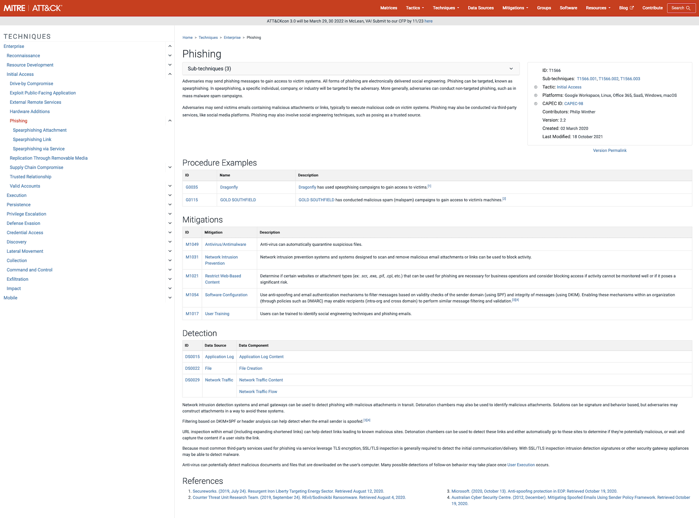Click info icon beside CAPEC ID
This screenshot has height=518, width=699.
[536, 104]
